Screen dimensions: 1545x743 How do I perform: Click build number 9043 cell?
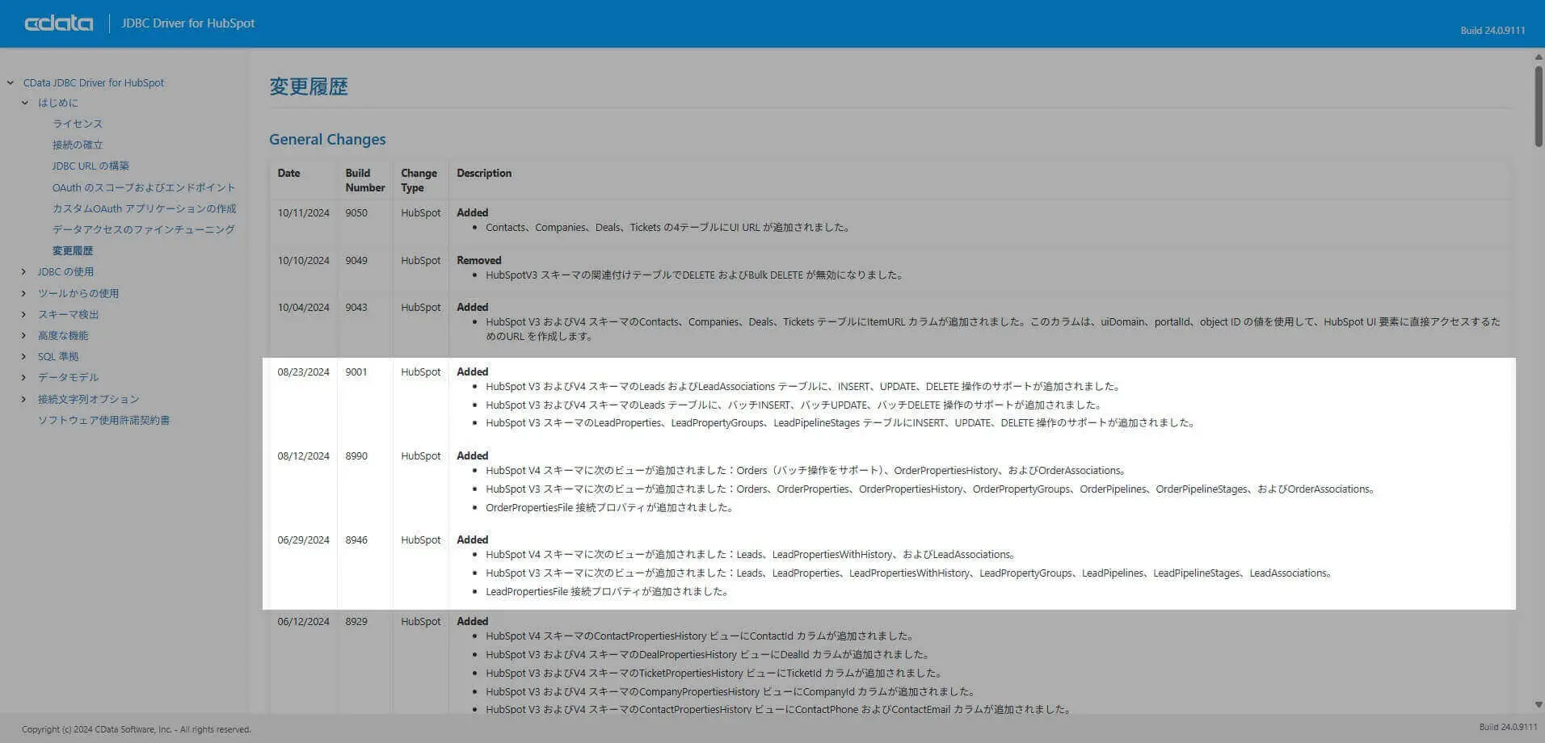356,307
